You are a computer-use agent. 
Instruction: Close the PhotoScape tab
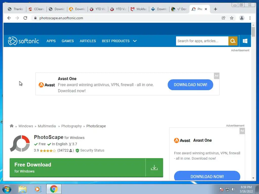pos(206,9)
